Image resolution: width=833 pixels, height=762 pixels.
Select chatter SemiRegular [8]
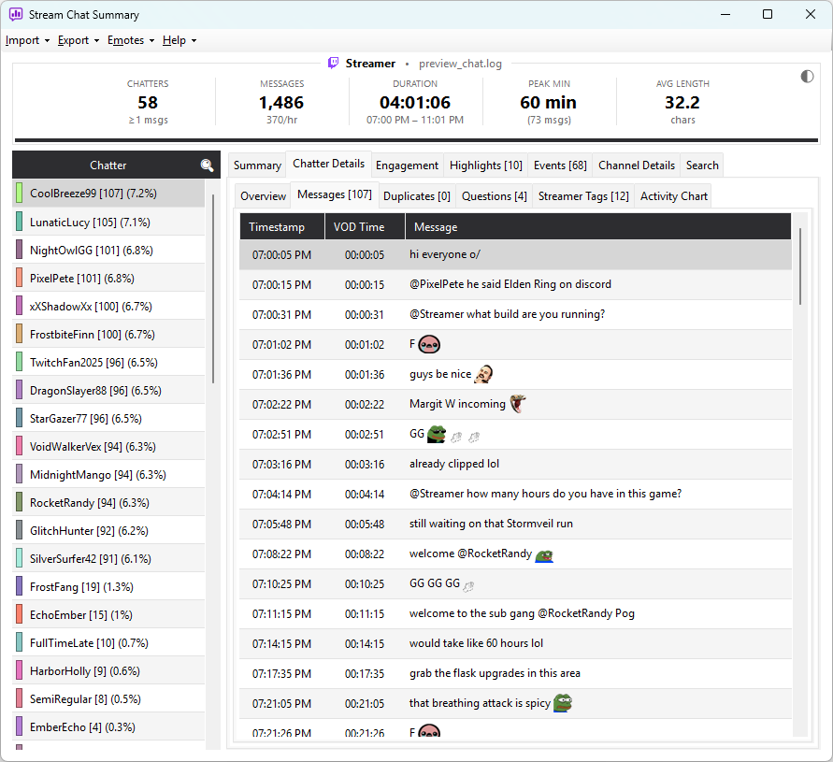108,699
